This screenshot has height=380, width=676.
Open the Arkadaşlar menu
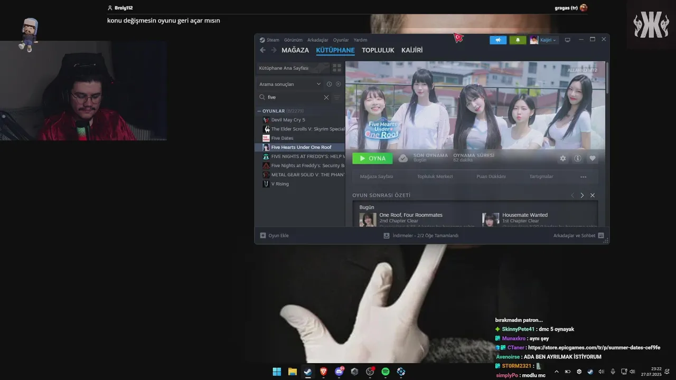point(318,40)
